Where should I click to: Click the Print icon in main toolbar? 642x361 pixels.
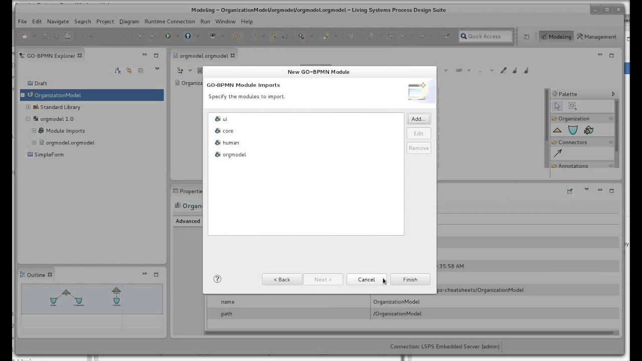[x=68, y=36]
